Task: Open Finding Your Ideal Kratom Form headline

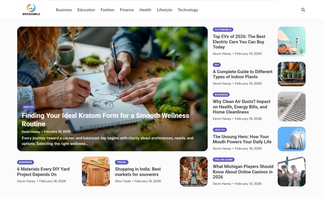Action: [105, 119]
